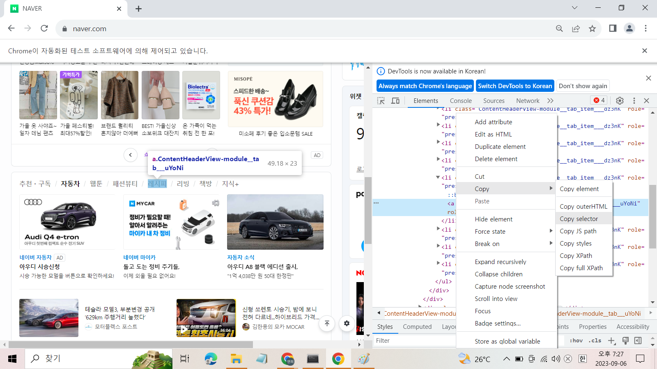Image resolution: width=657 pixels, height=369 pixels.
Task: Click Always match Chrome's language button
Action: [x=425, y=86]
